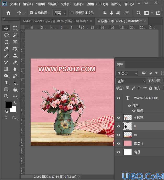164x180 pixels.
Task: Select the Rectangular Marquee tool
Action: [x=15, y=28]
